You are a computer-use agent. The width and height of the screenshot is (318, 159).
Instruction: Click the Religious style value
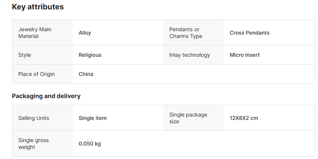[x=90, y=55]
